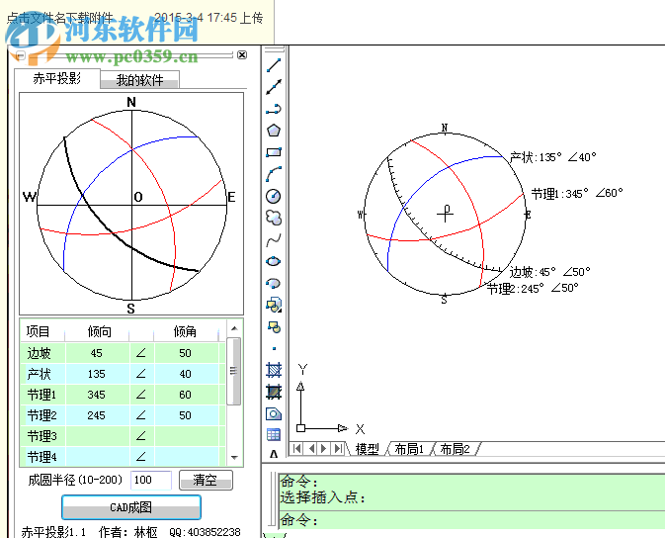Click the 节理2:245° ∠50° drawing label
665x538 pixels.
click(533, 289)
